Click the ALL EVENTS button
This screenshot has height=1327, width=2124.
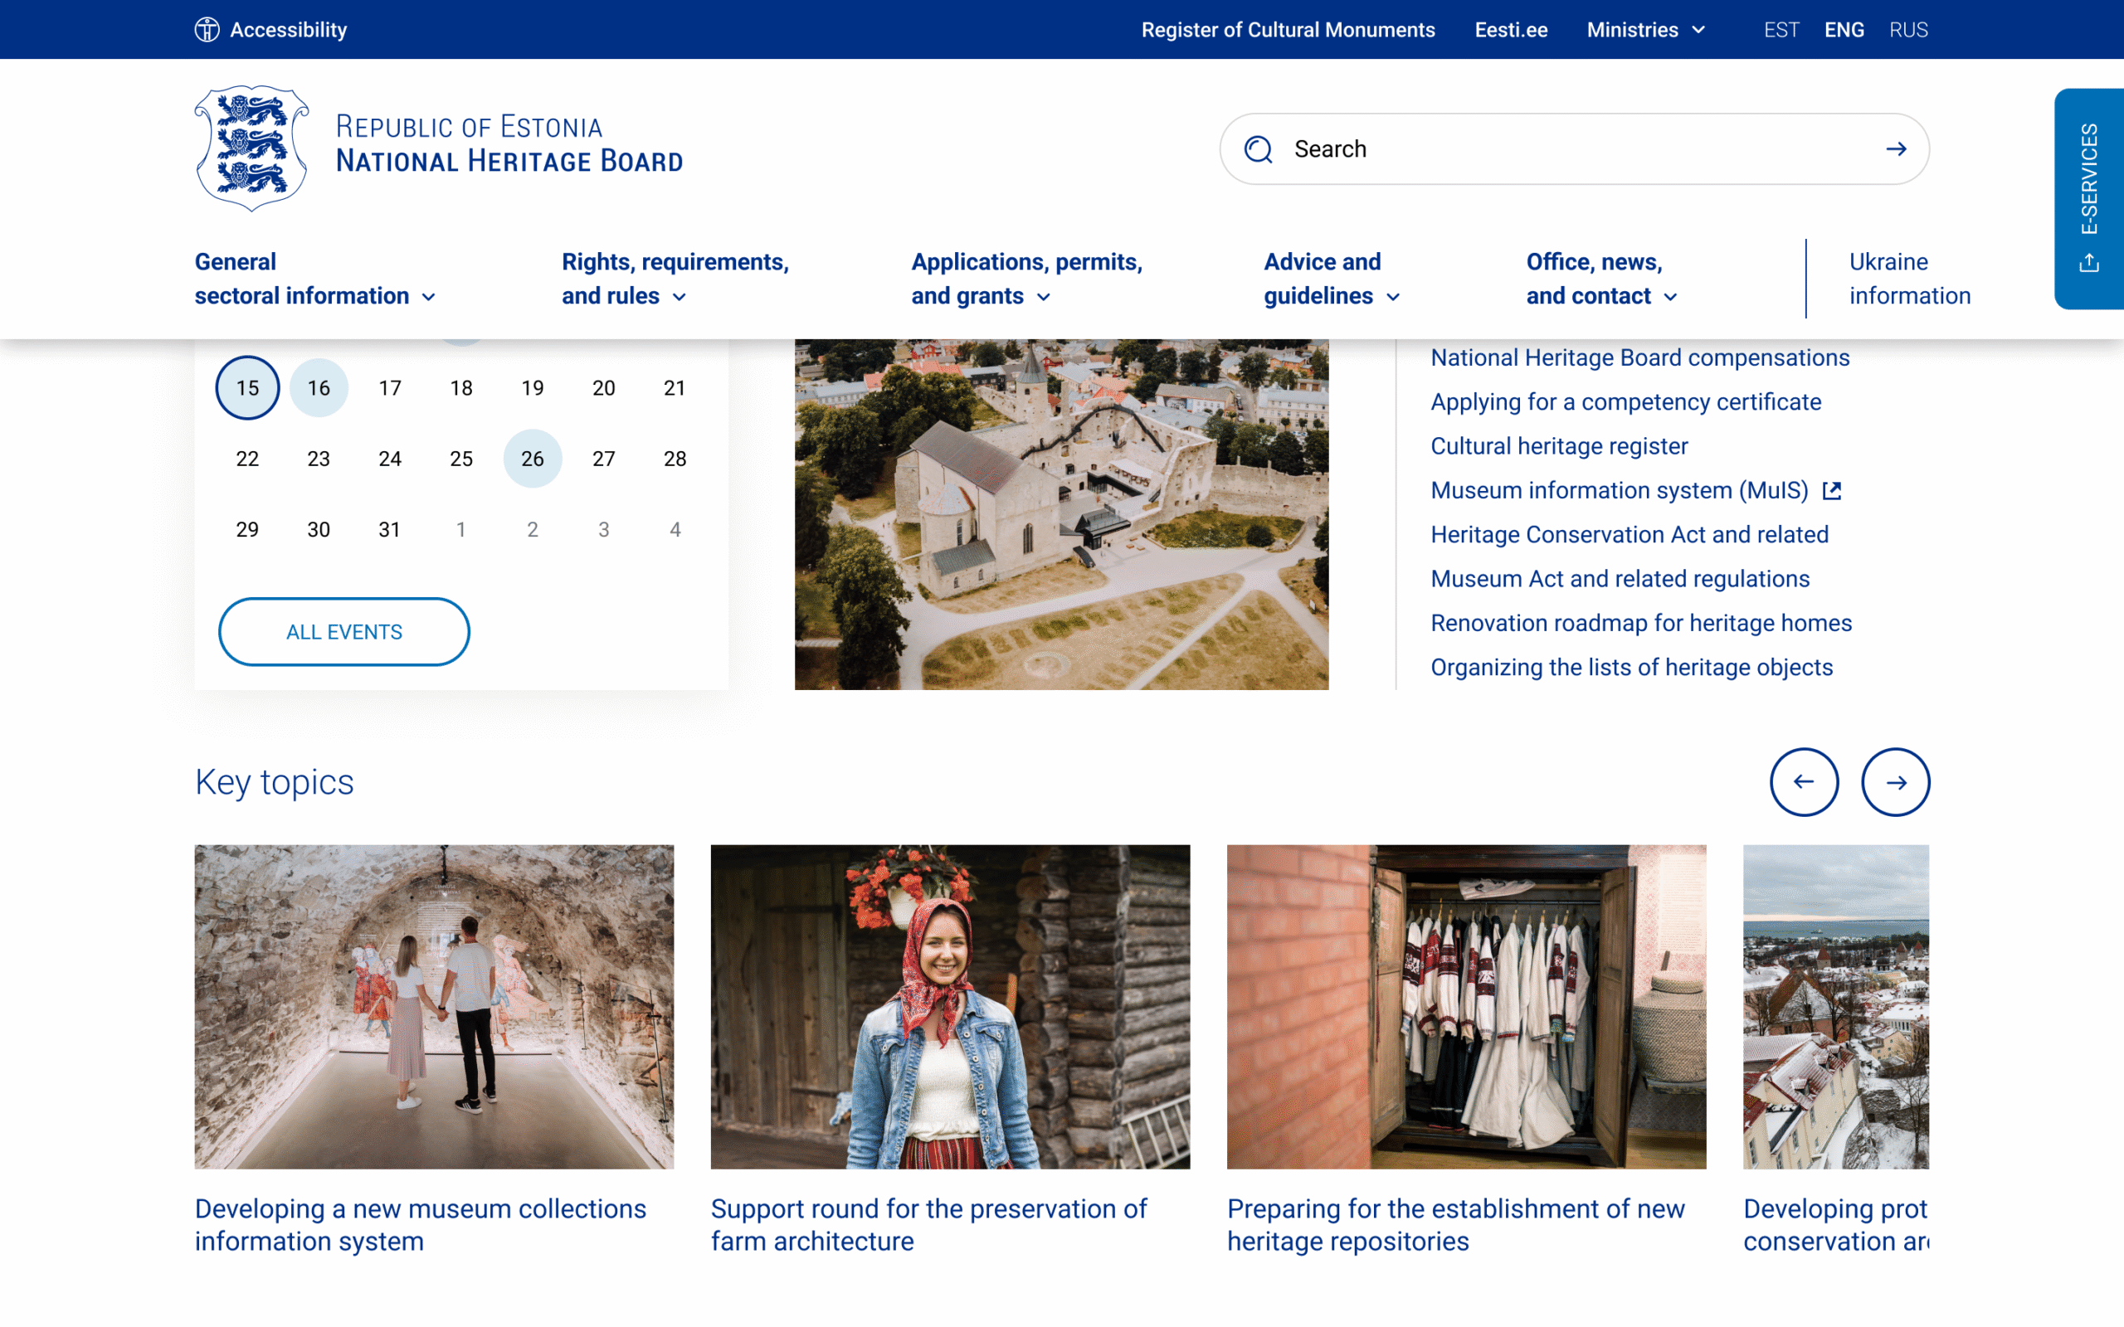click(344, 632)
